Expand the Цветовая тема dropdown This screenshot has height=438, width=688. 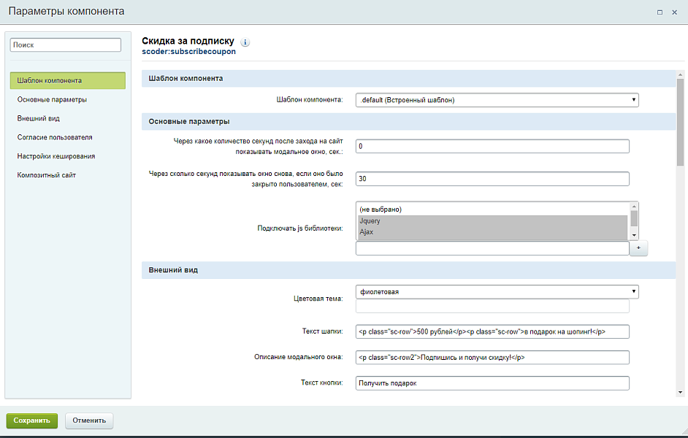(x=497, y=291)
